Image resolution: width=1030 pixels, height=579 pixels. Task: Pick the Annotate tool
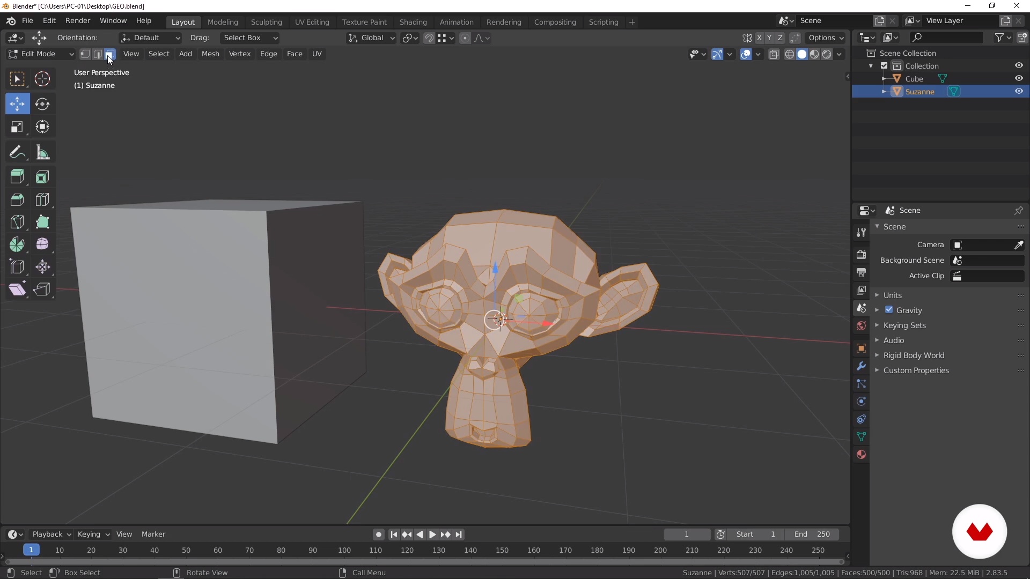coord(17,153)
